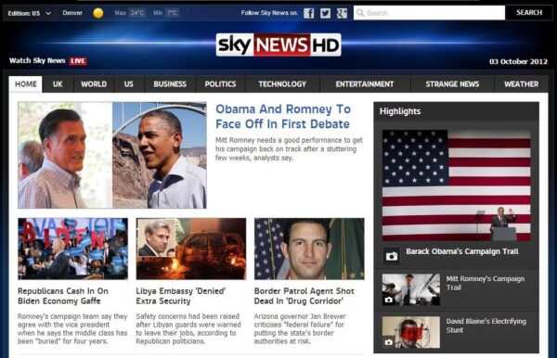Click the Highlights panel heading
The height and width of the screenshot is (358, 557).
(400, 111)
